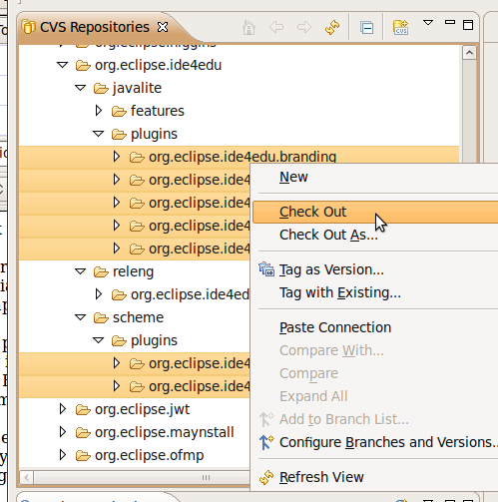The image size is (498, 502).
Task: Collapse the plugins node under javalite
Action: [99, 134]
